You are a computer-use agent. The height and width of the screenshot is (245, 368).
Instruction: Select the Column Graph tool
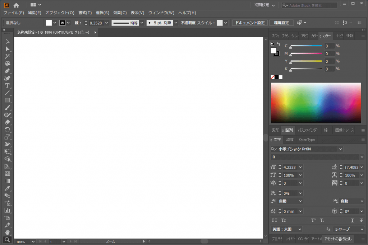click(x=7, y=210)
